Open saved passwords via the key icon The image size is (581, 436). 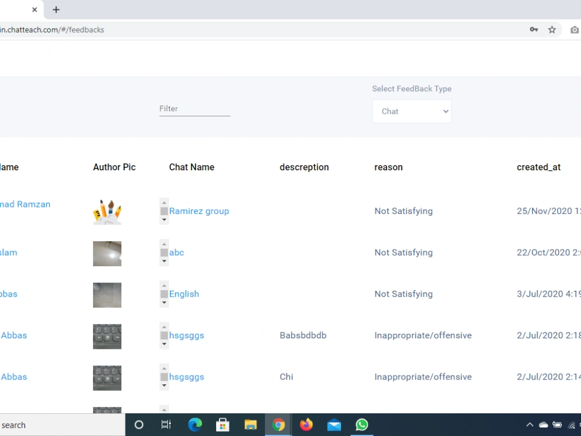[x=534, y=29]
